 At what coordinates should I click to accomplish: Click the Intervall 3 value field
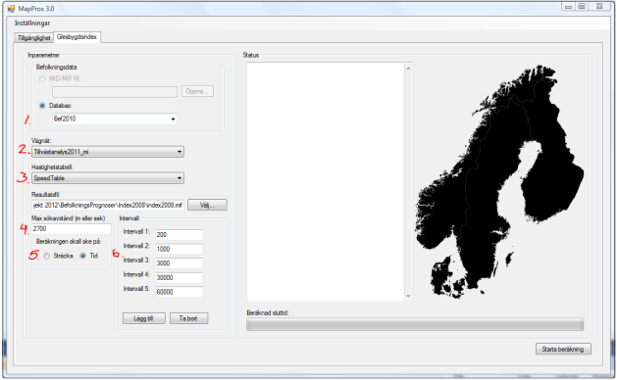[x=180, y=263]
